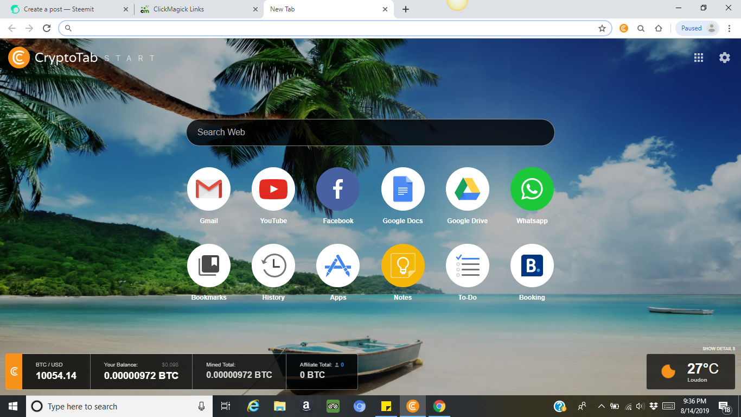Focus the Chrome address bar
Screen dimensions: 741x417
335,28
